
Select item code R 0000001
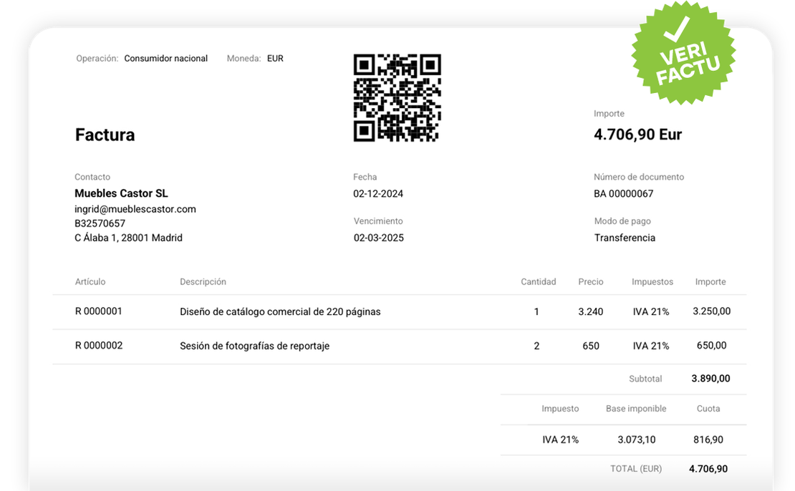coord(99,311)
